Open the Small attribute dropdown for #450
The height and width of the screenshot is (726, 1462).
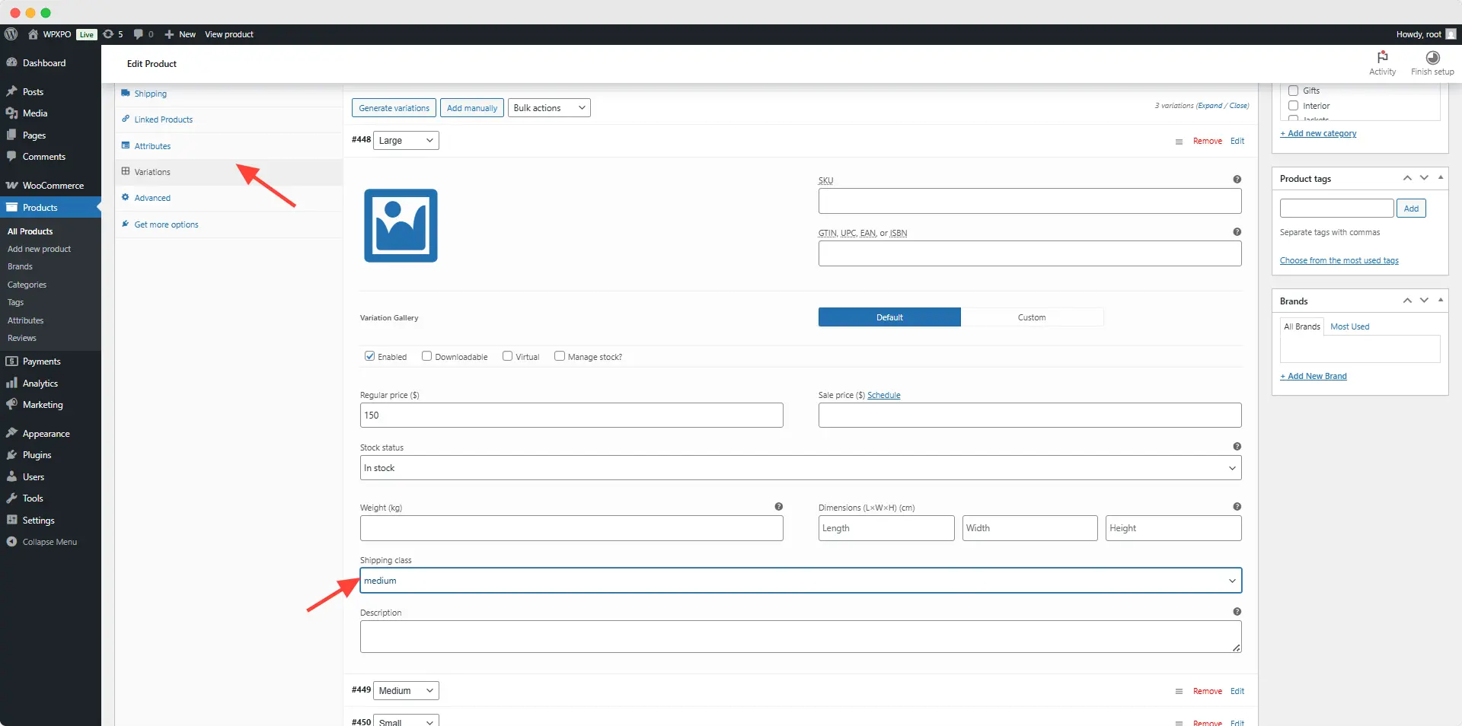point(406,721)
